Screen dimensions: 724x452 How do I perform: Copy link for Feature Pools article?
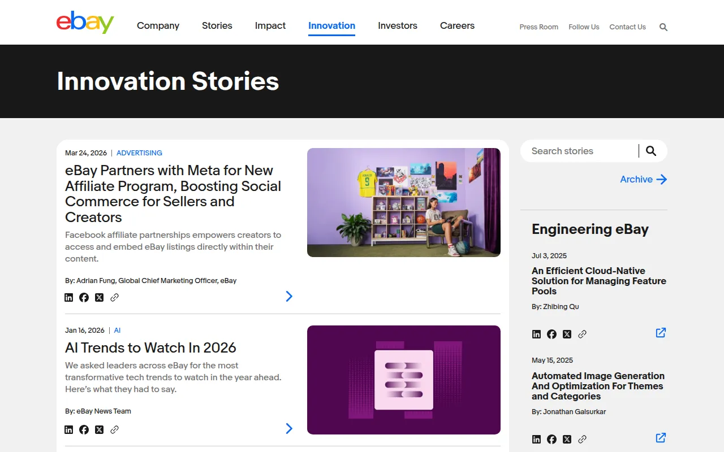pyautogui.click(x=583, y=334)
